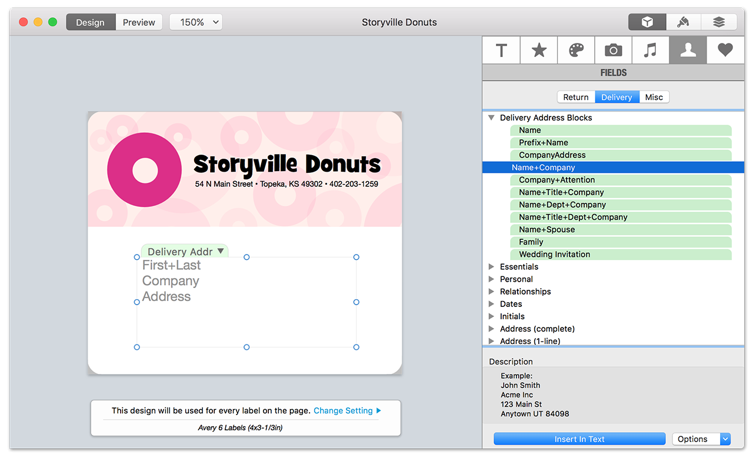
Task: Open the Options dropdown menu
Action: click(701, 439)
